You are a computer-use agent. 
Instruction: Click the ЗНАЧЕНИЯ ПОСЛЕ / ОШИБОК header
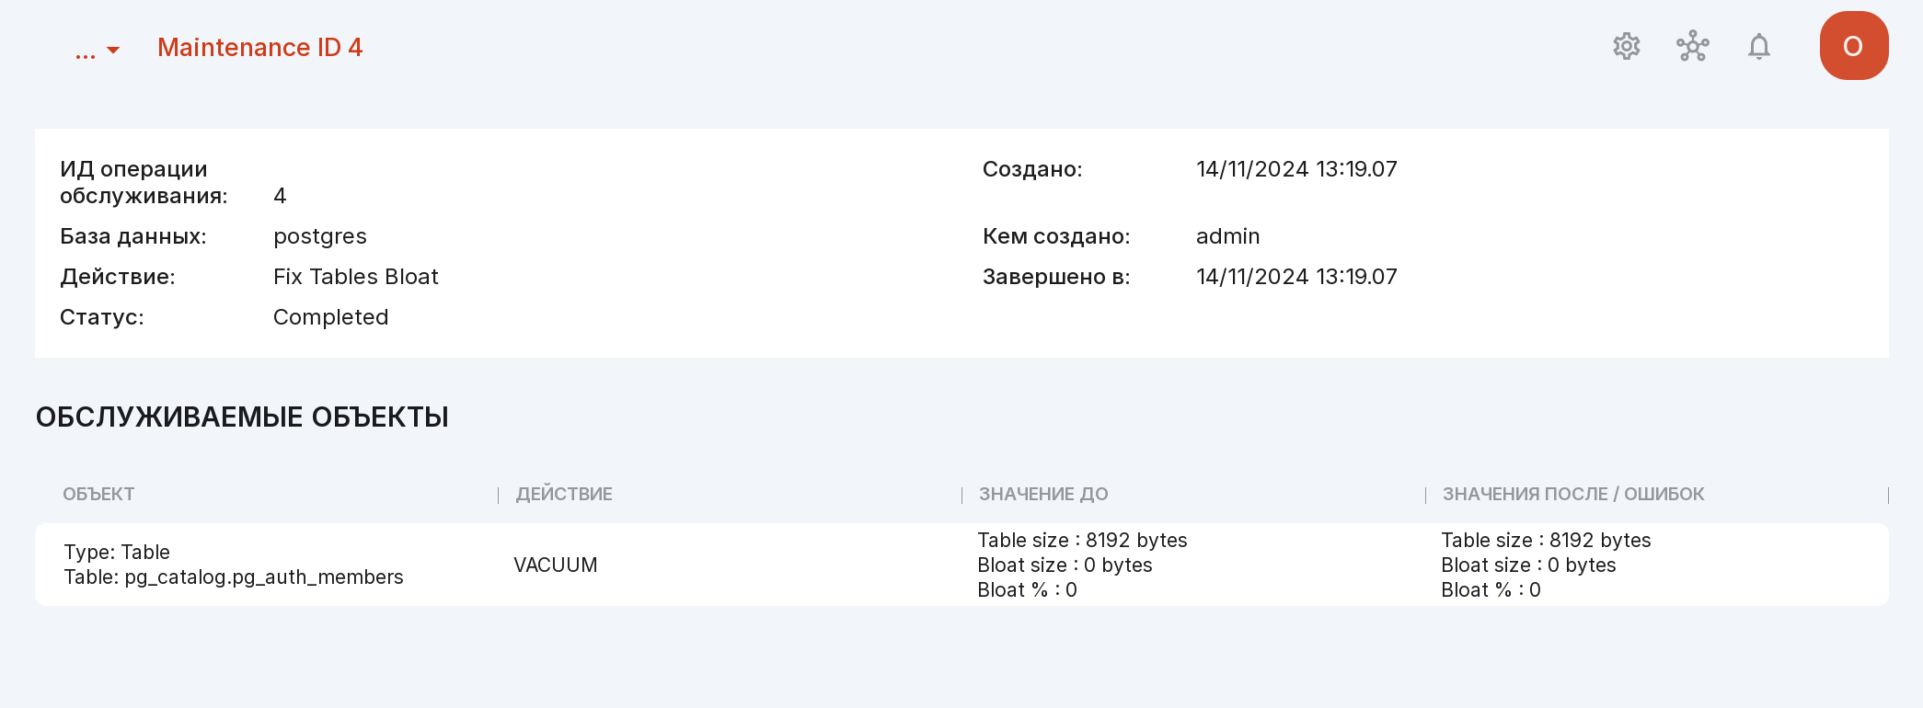click(1573, 494)
